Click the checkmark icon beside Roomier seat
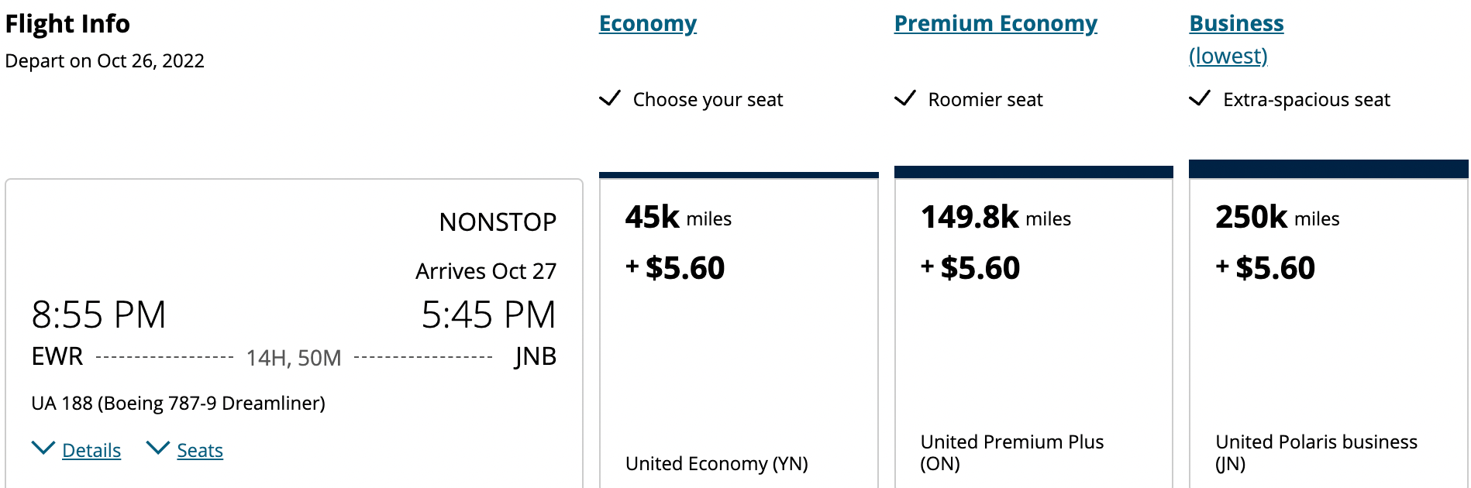 906,99
